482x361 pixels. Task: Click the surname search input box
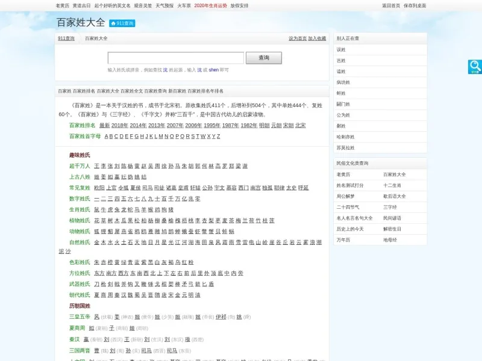pos(175,58)
